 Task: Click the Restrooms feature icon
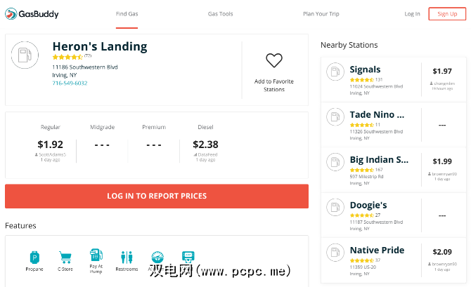click(x=127, y=258)
